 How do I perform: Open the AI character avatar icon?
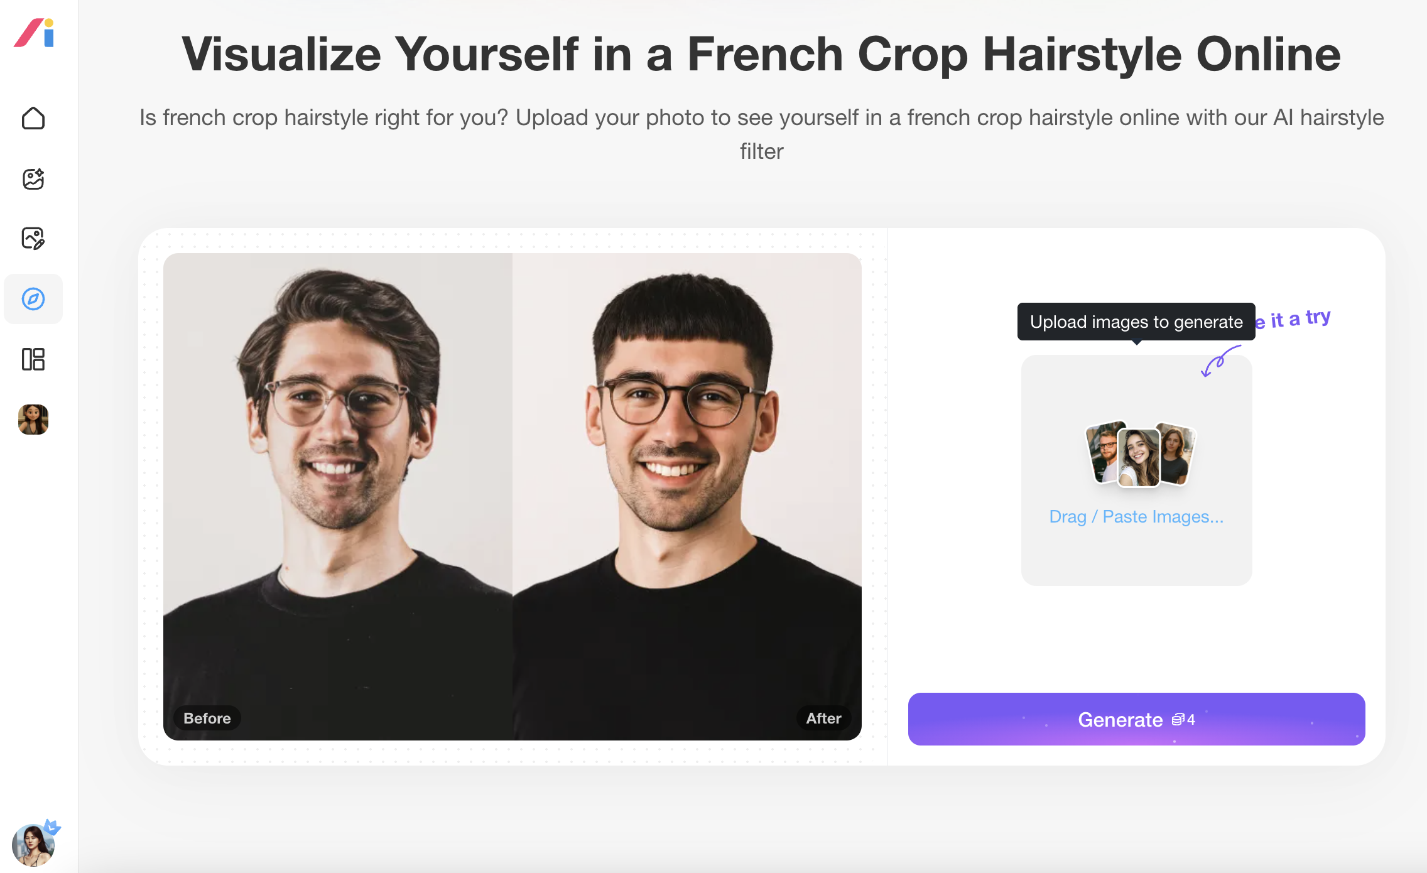pos(33,420)
